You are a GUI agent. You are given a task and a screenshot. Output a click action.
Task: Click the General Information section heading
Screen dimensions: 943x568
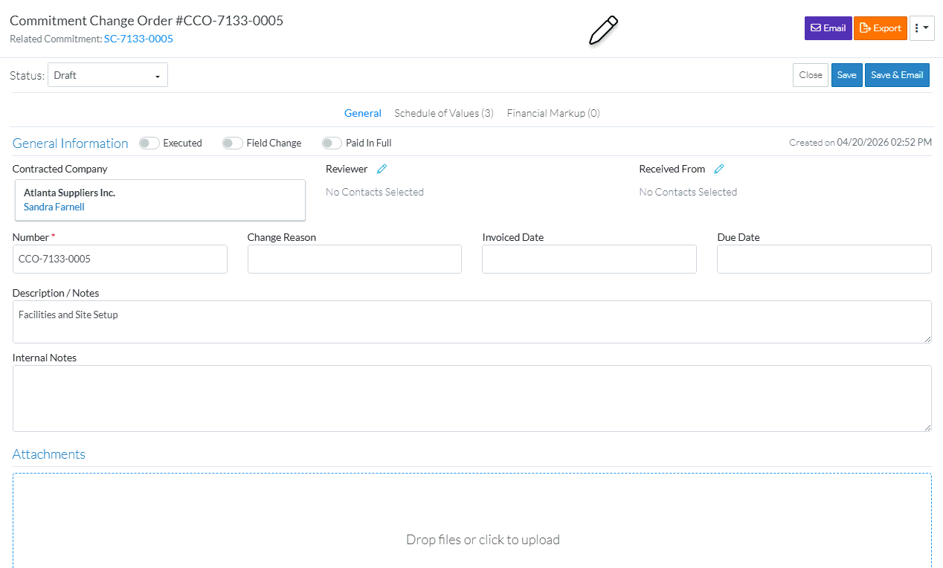(x=71, y=143)
